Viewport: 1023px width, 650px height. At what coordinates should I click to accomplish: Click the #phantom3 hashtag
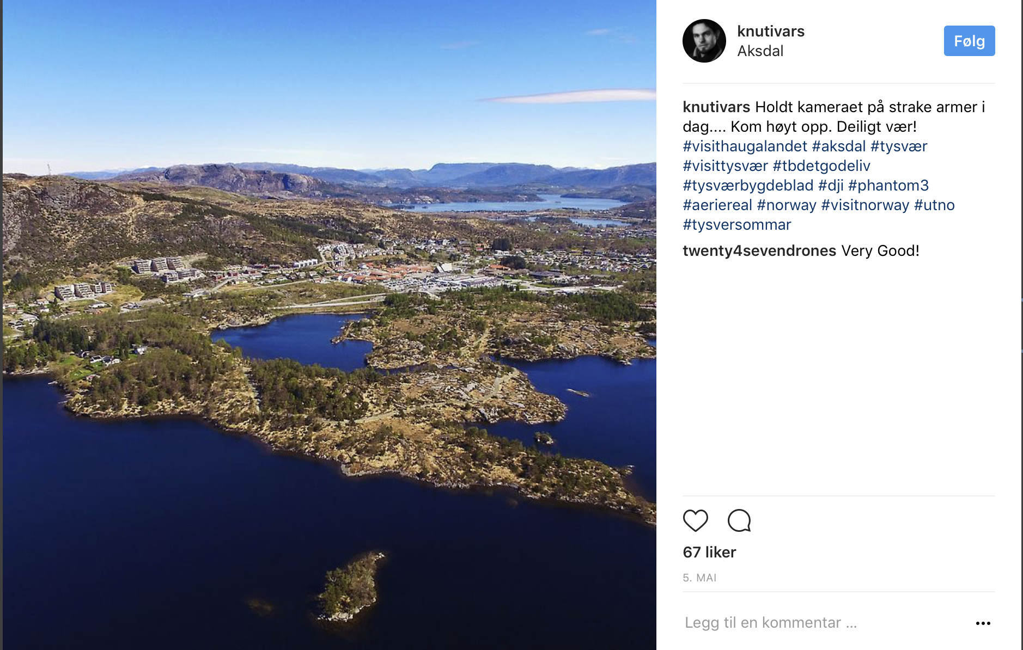tap(888, 186)
